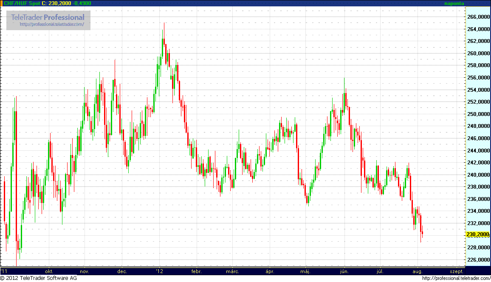Select the 'szept.' time axis marker
This screenshot has height=282, width=491.
pos(456,271)
